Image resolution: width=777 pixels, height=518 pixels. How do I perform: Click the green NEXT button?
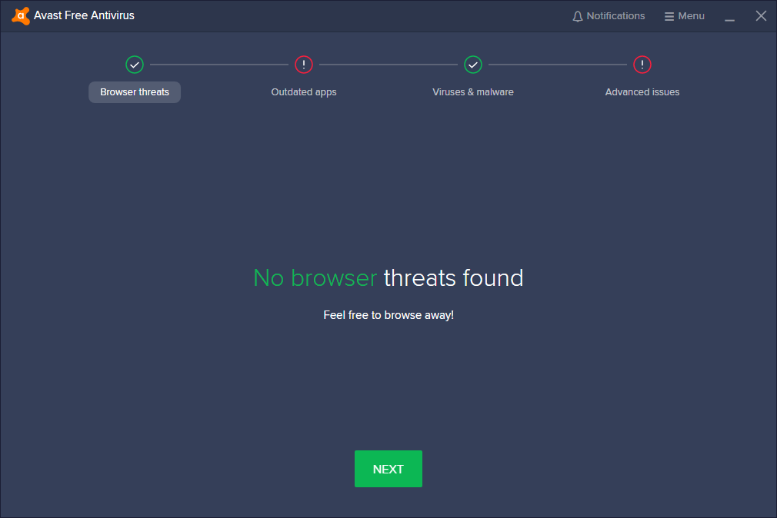(x=388, y=469)
